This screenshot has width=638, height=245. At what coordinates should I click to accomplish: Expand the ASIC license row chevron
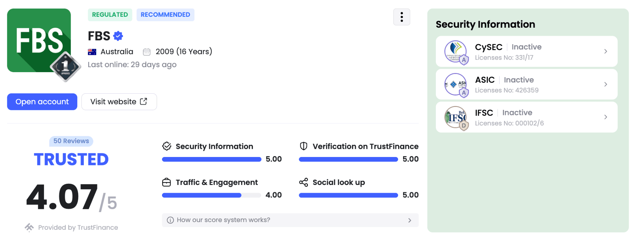tap(605, 84)
